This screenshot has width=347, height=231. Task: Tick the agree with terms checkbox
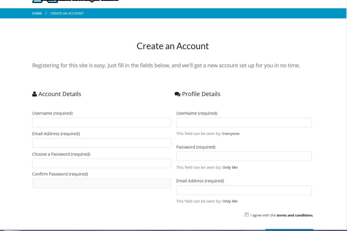(x=246, y=215)
